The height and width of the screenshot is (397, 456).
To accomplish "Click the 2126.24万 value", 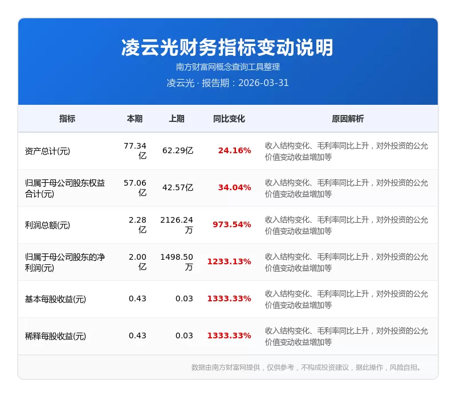I will coord(177,224).
